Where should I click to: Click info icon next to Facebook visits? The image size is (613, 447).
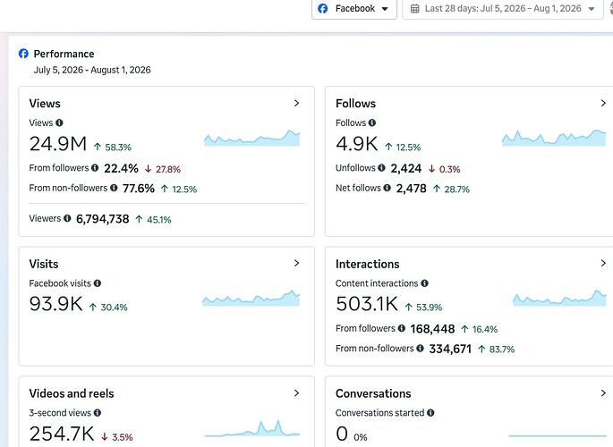pyautogui.click(x=98, y=283)
